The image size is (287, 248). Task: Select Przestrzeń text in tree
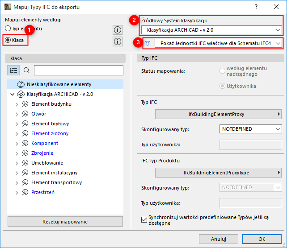[43, 192]
